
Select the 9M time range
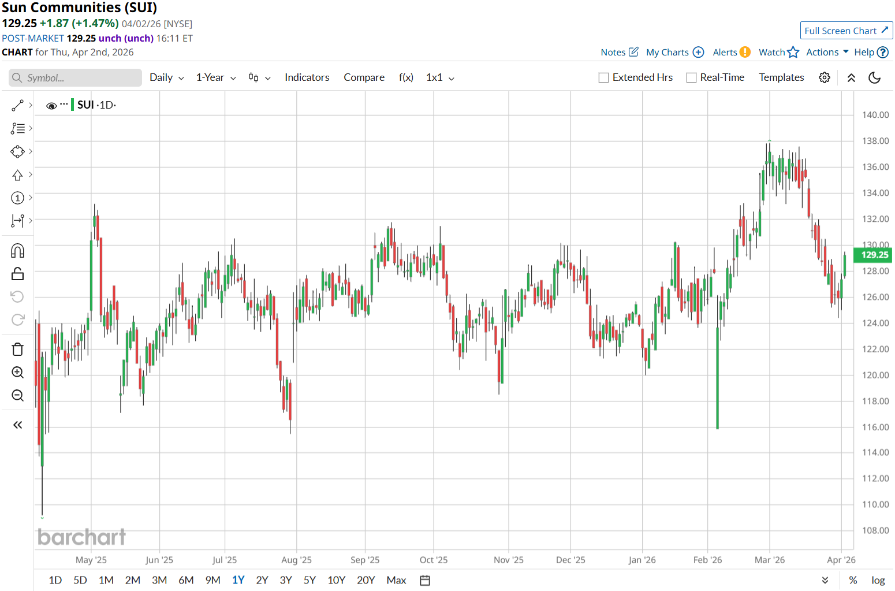point(213,580)
